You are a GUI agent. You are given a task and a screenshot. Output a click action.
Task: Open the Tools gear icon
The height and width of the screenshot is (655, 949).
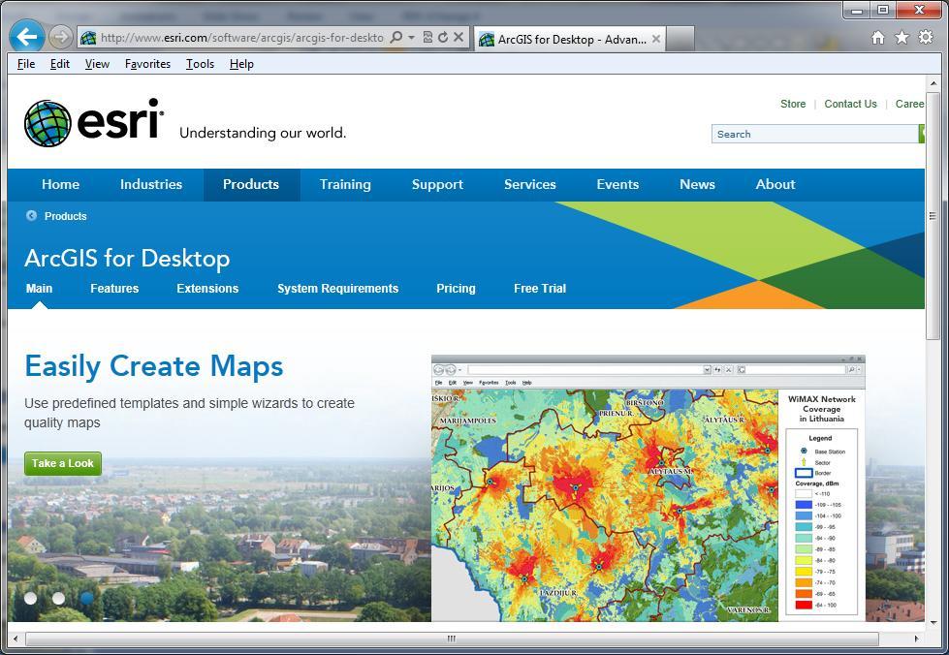tap(926, 38)
